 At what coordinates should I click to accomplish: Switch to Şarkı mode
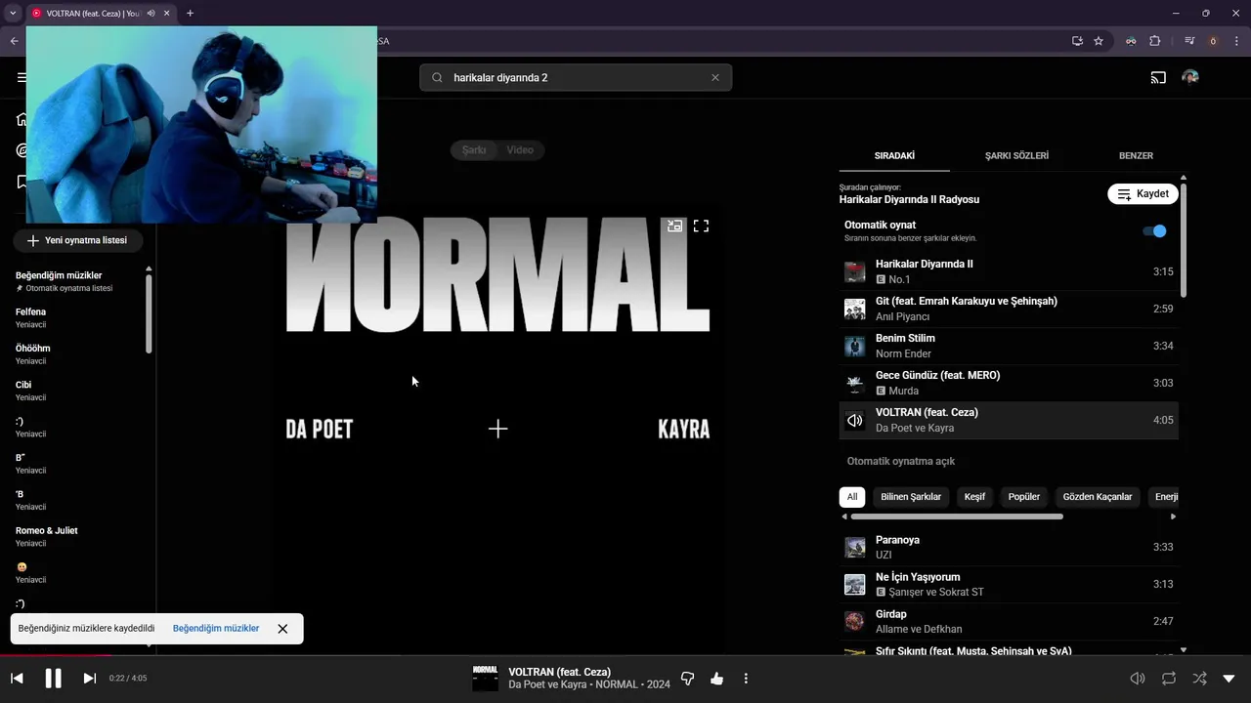click(x=474, y=149)
